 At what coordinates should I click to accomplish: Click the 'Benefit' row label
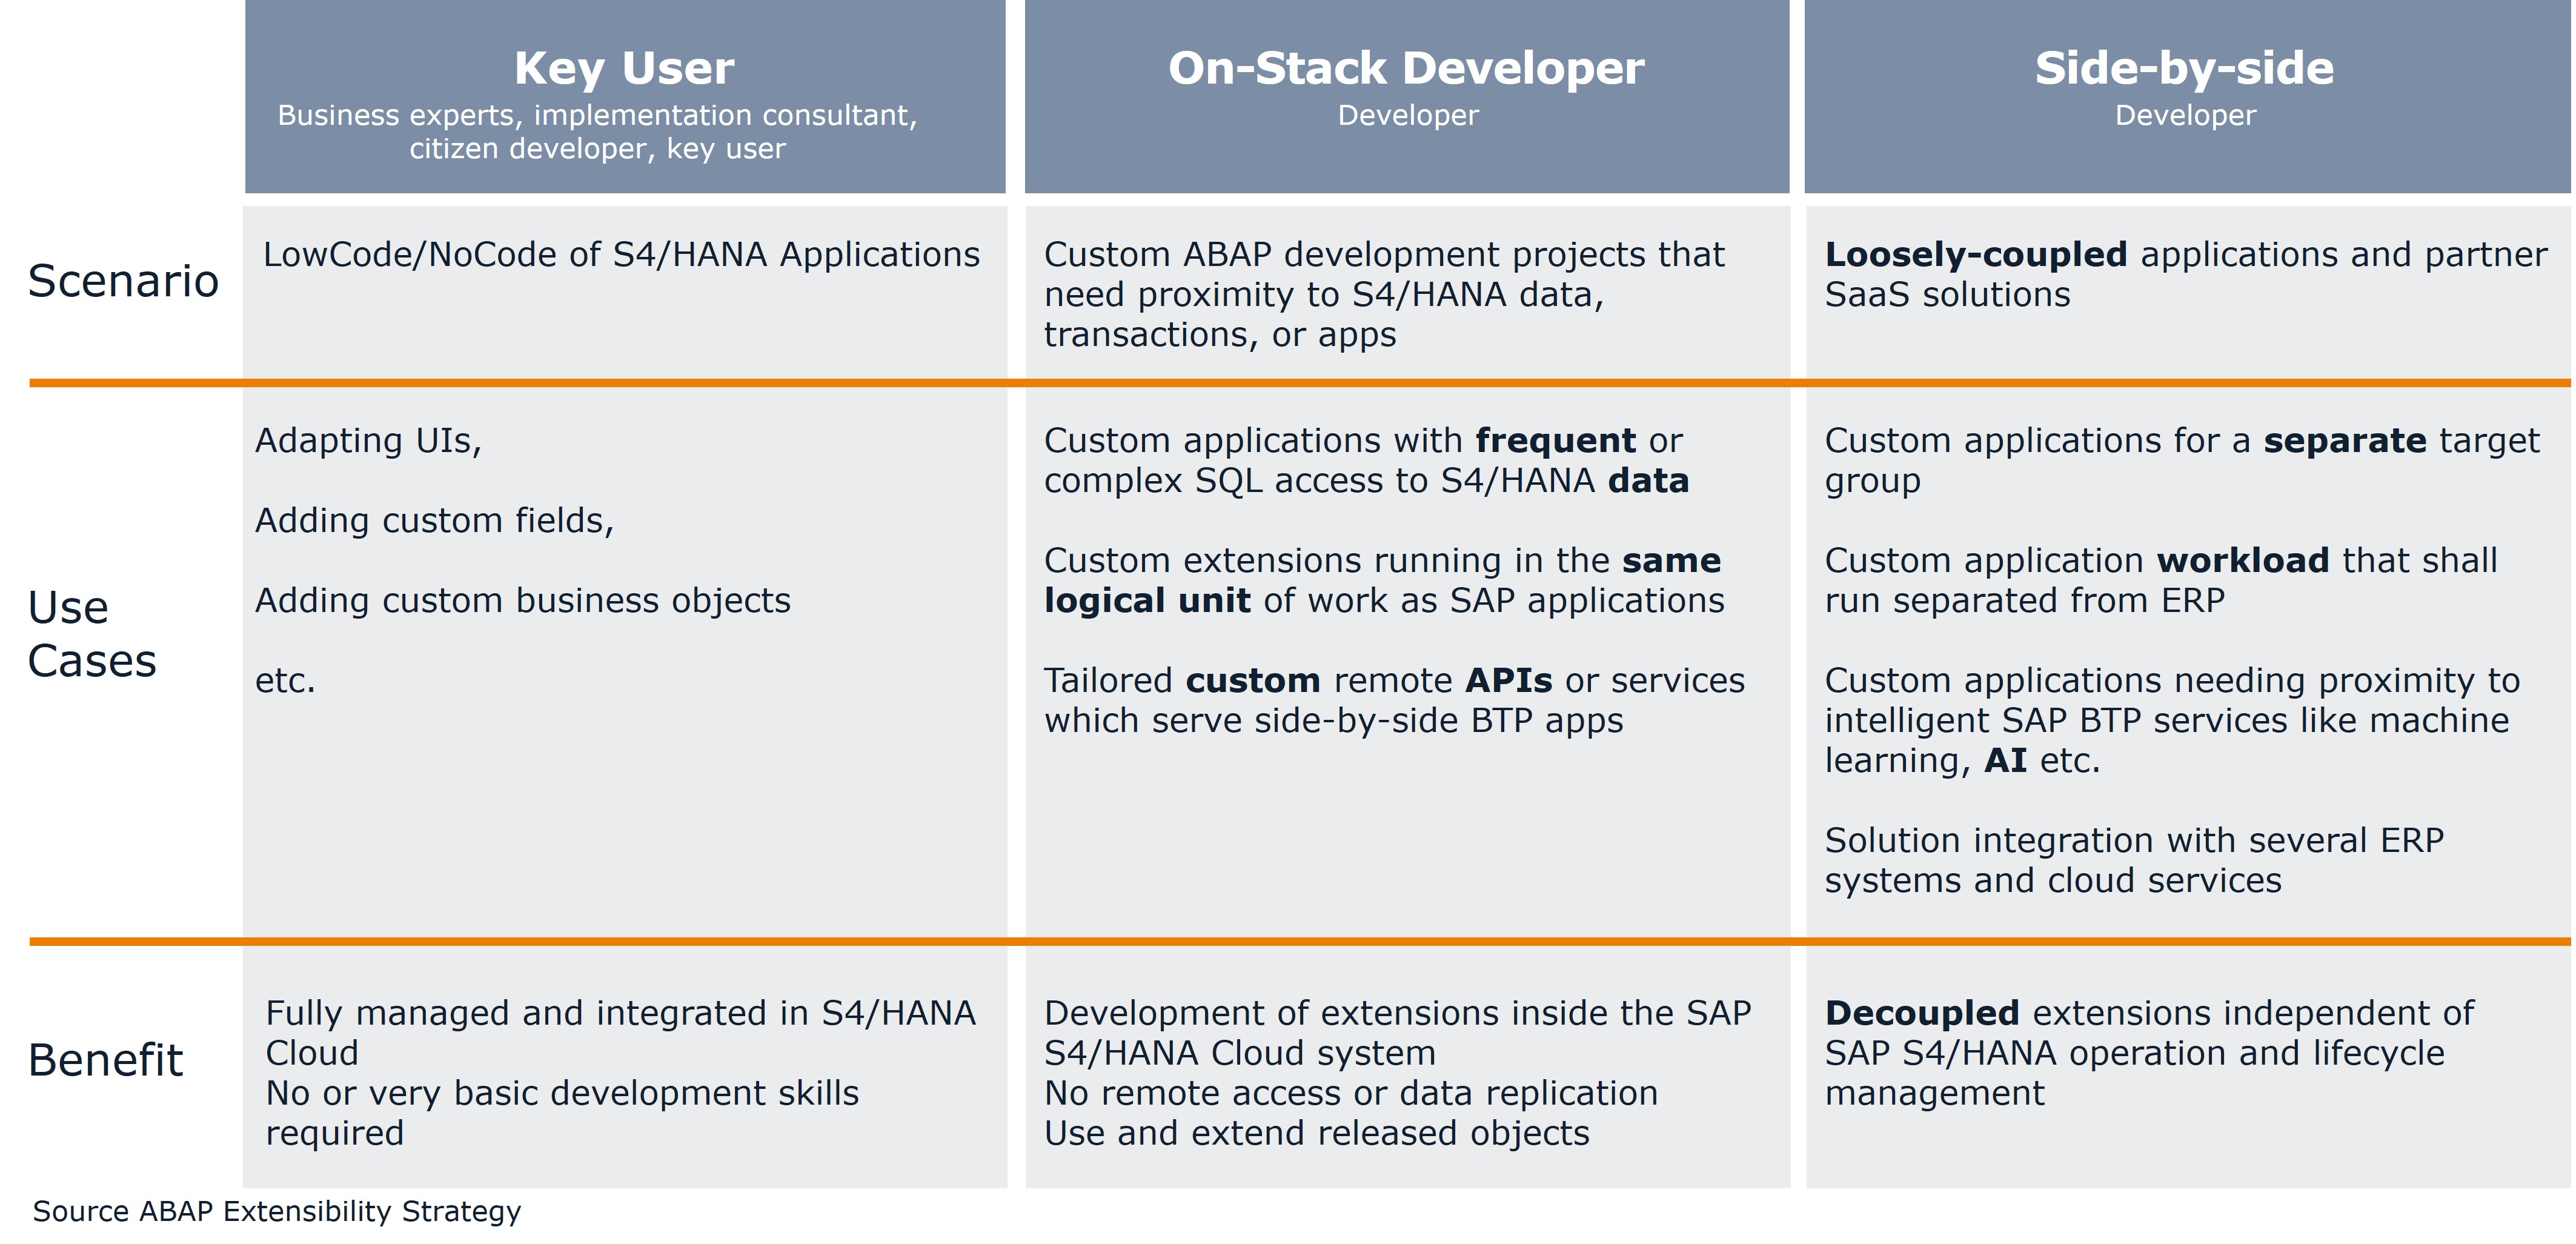[x=105, y=1060]
